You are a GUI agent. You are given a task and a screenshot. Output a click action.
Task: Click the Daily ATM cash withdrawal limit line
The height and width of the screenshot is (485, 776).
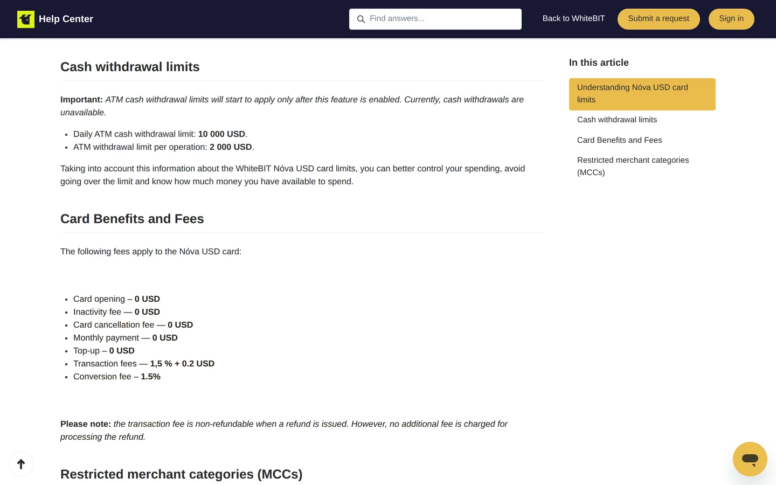click(161, 134)
